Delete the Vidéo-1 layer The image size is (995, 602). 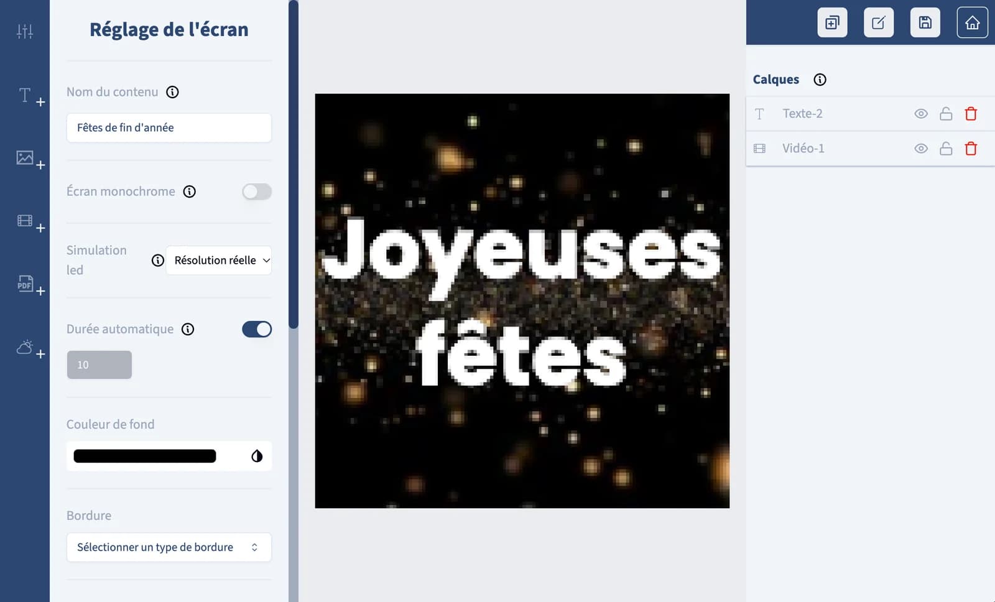971,149
